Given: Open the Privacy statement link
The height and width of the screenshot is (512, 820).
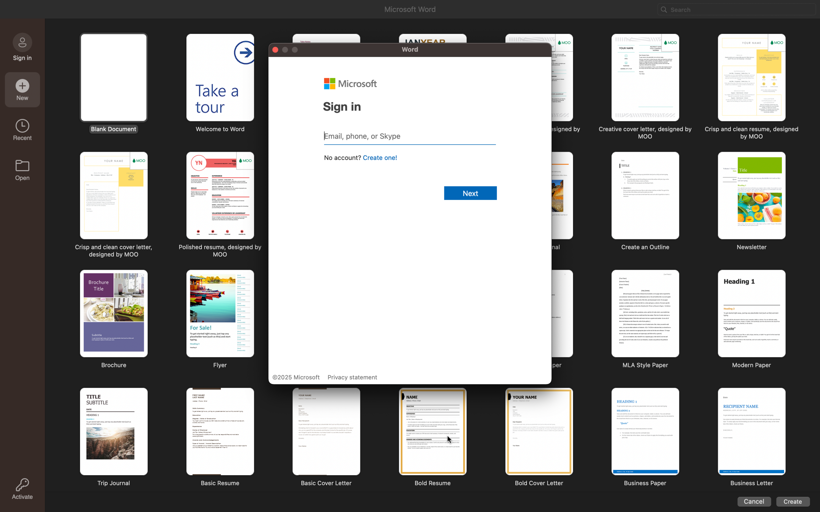Looking at the screenshot, I should (352, 377).
